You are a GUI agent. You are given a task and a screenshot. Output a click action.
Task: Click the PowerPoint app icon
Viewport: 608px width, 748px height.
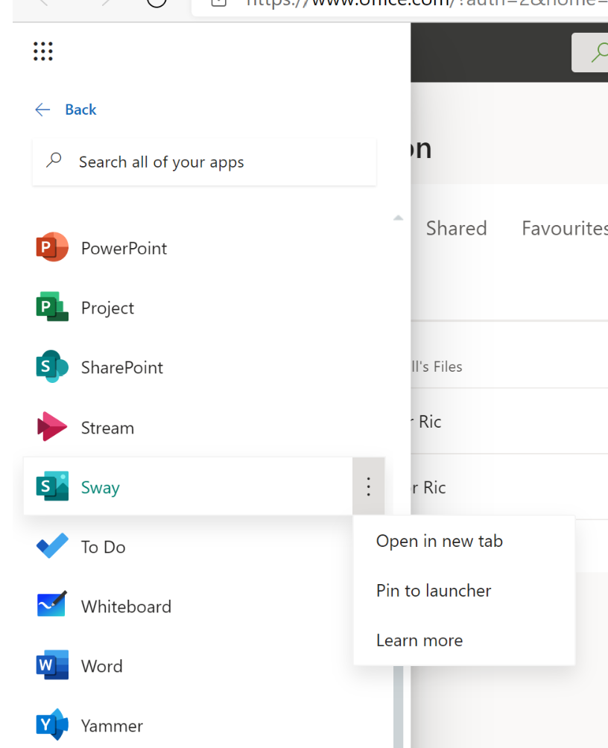tap(52, 247)
